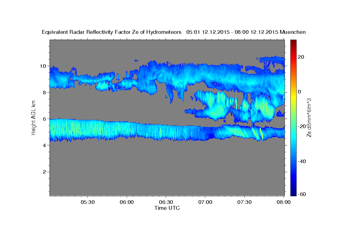Click the colorbar label '-20'
The height and width of the screenshot is (235, 352).
302,127
